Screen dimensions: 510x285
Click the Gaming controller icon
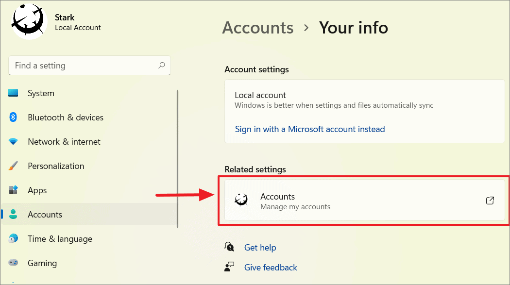tap(13, 263)
